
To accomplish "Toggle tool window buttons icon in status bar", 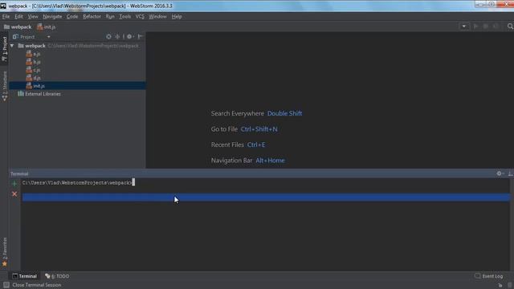I will (6, 285).
